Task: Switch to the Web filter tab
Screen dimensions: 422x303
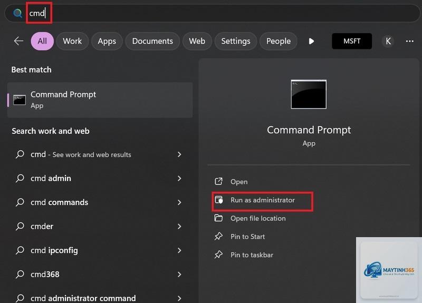Action: [197, 41]
